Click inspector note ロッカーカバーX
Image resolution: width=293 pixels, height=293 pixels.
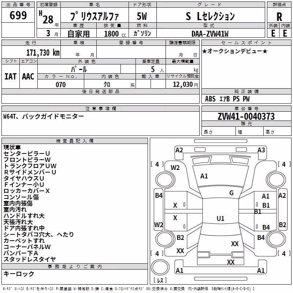(26, 191)
